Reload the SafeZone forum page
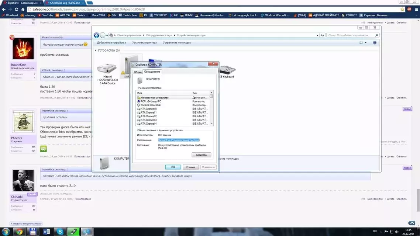Screen dimensions: 420x236 (x=16, y=9)
